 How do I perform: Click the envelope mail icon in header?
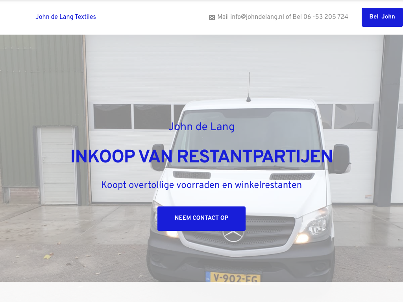212,17
